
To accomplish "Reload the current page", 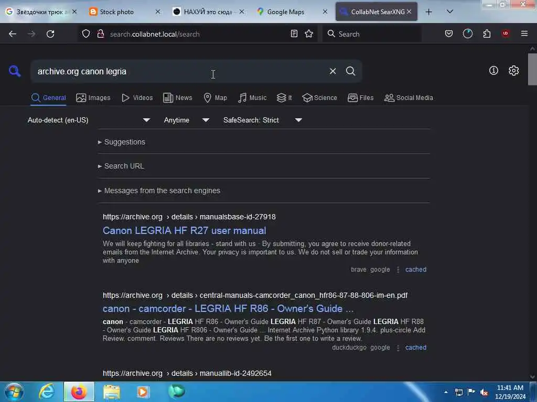I will 50,34.
